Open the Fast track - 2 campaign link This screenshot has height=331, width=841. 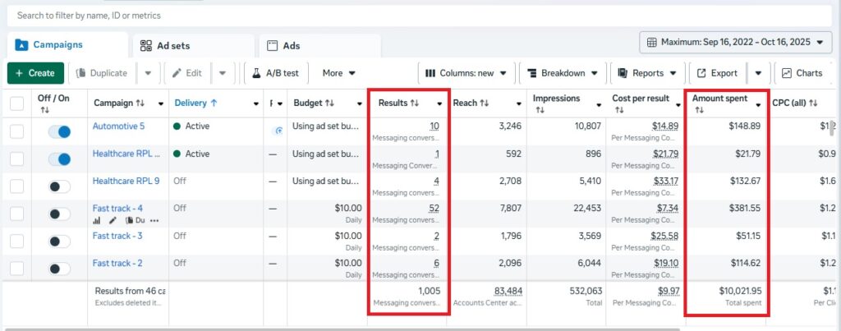coord(117,263)
